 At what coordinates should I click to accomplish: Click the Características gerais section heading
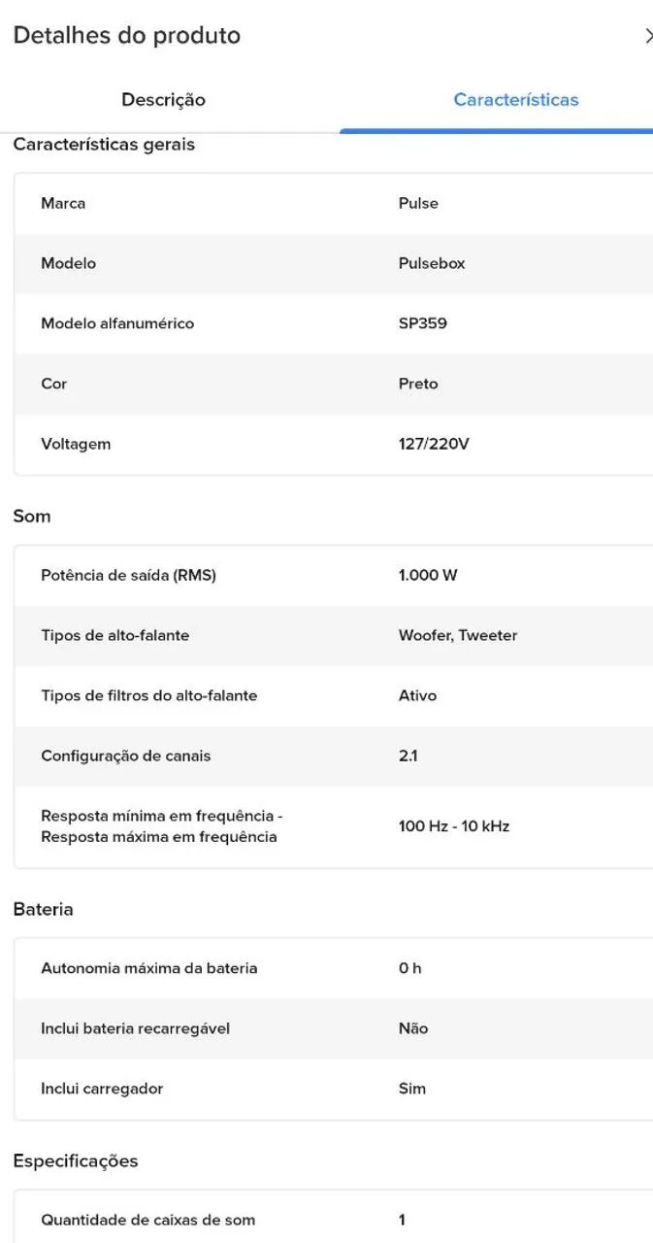click(x=104, y=145)
